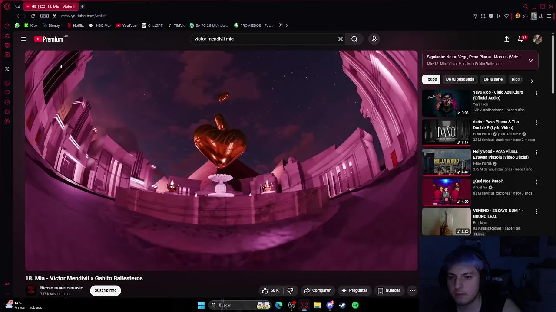The image size is (556, 312).
Task: Open the Kick bookmark
Action: point(31,26)
